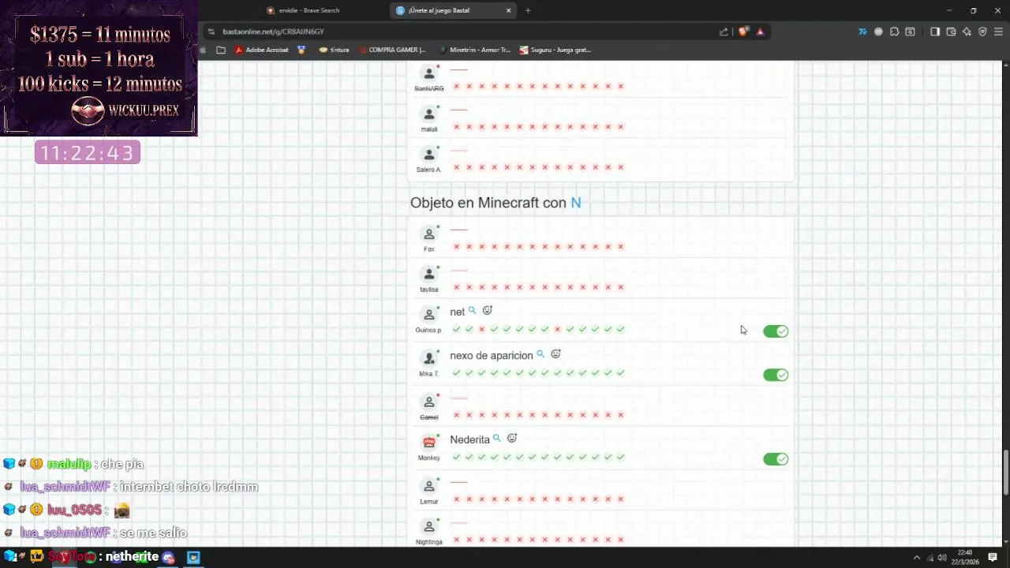
Task: Click the search icon next to 'net'
Action: (472, 311)
